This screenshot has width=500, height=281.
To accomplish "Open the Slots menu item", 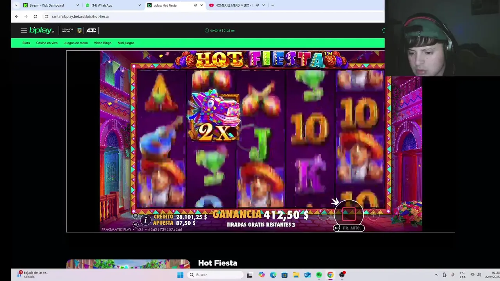I will click(26, 43).
